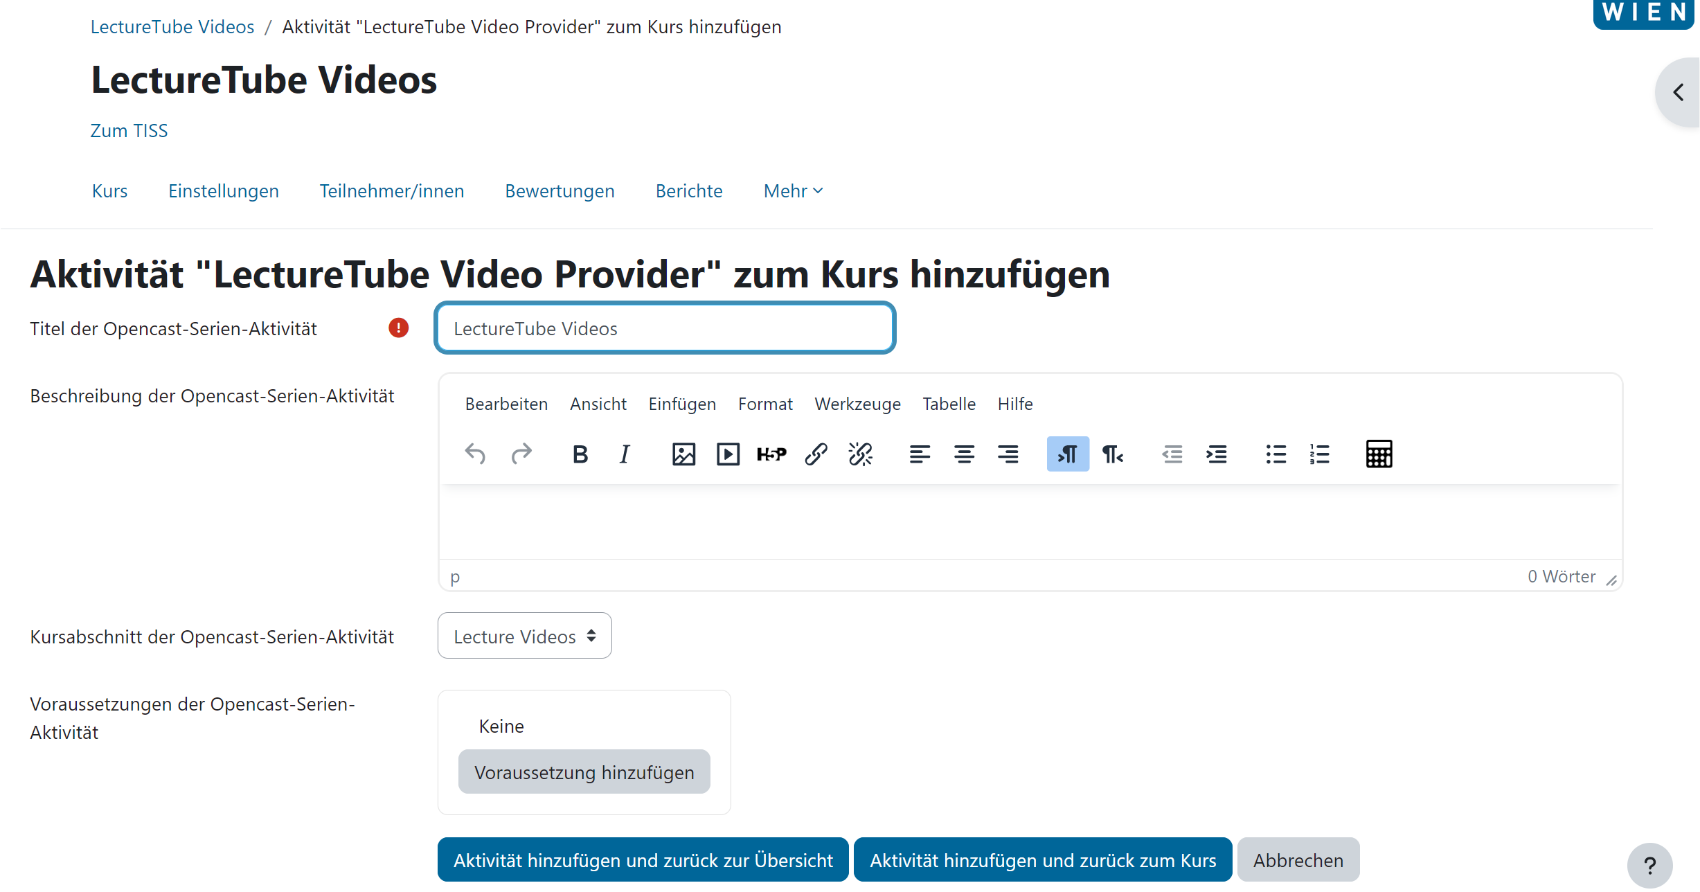Toggle bold formatting
This screenshot has height=892, width=1700.
tap(580, 454)
